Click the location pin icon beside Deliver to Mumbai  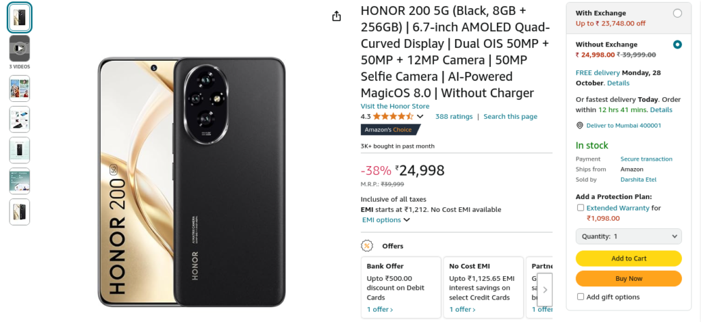pos(580,126)
